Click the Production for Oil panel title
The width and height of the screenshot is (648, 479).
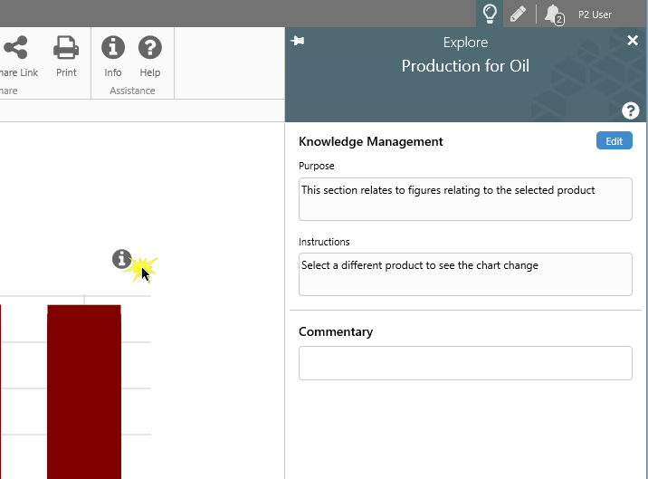pos(465,66)
